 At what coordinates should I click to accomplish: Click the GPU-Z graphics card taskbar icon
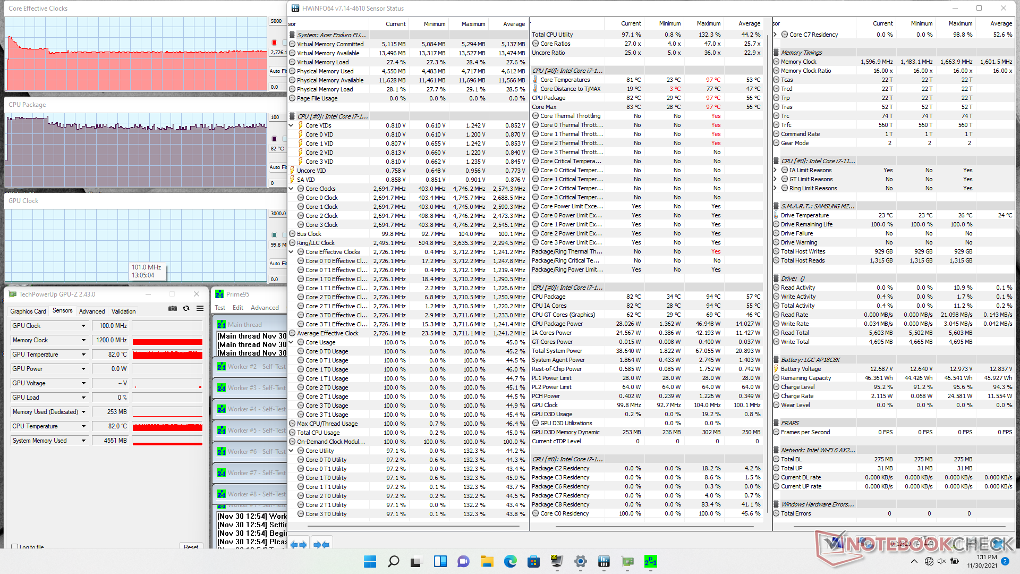pos(627,561)
